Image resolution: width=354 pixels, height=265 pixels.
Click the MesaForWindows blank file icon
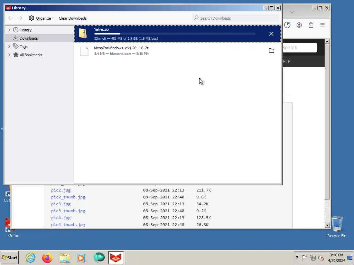84,51
